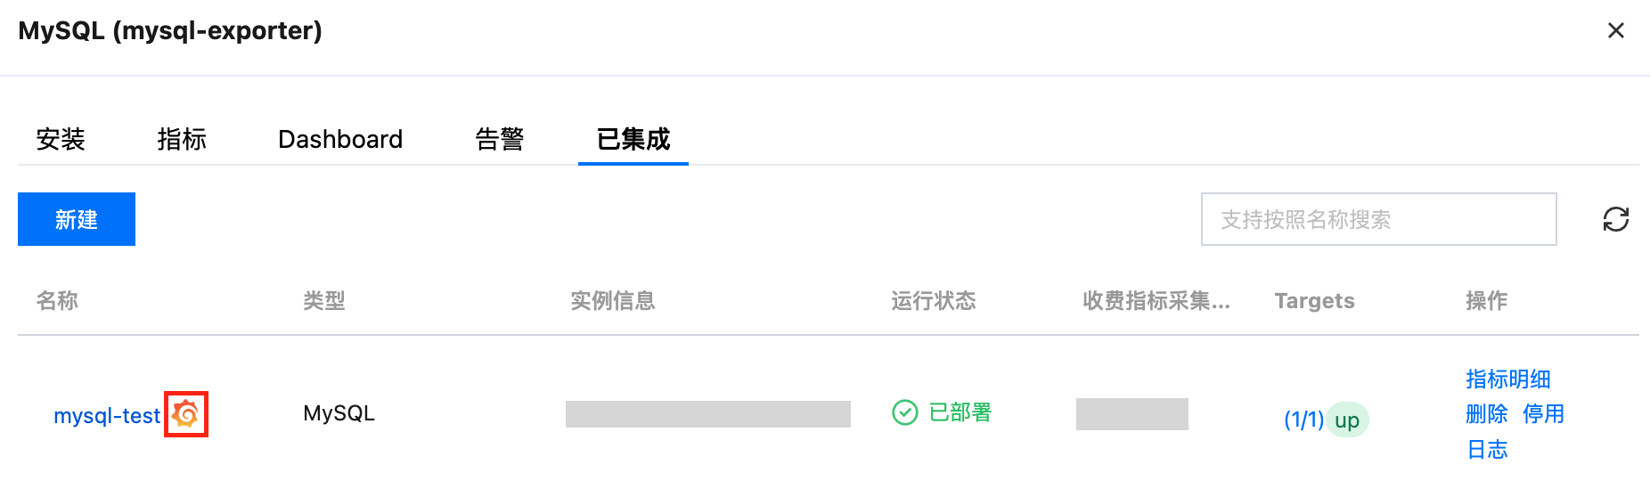Screen dimensions: 1650x481
Task: Click the 运行状态 column header
Action: pyautogui.click(x=933, y=301)
